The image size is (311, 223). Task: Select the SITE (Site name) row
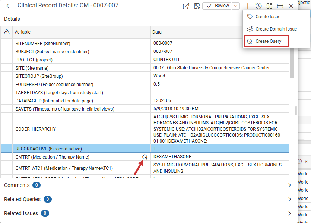145,68
